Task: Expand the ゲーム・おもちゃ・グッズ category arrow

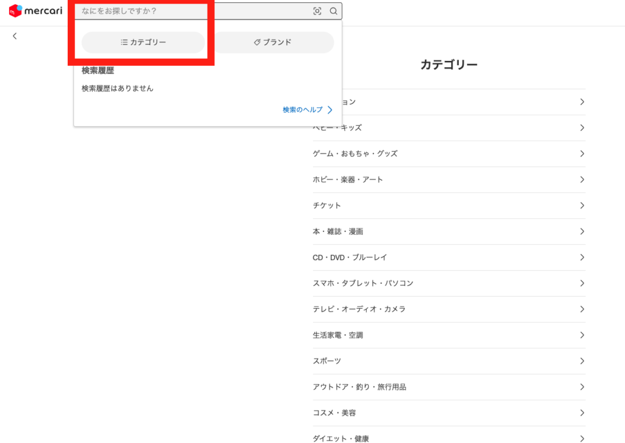Action: [x=582, y=154]
